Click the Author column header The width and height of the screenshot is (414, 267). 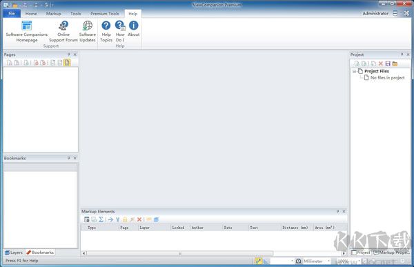[x=206, y=228]
